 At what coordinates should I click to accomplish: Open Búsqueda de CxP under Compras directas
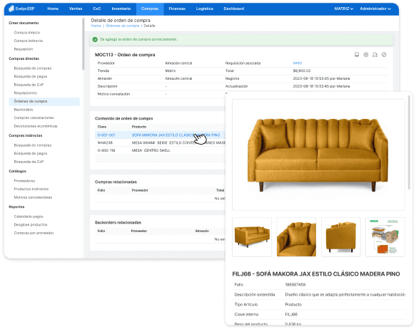pyautogui.click(x=29, y=85)
